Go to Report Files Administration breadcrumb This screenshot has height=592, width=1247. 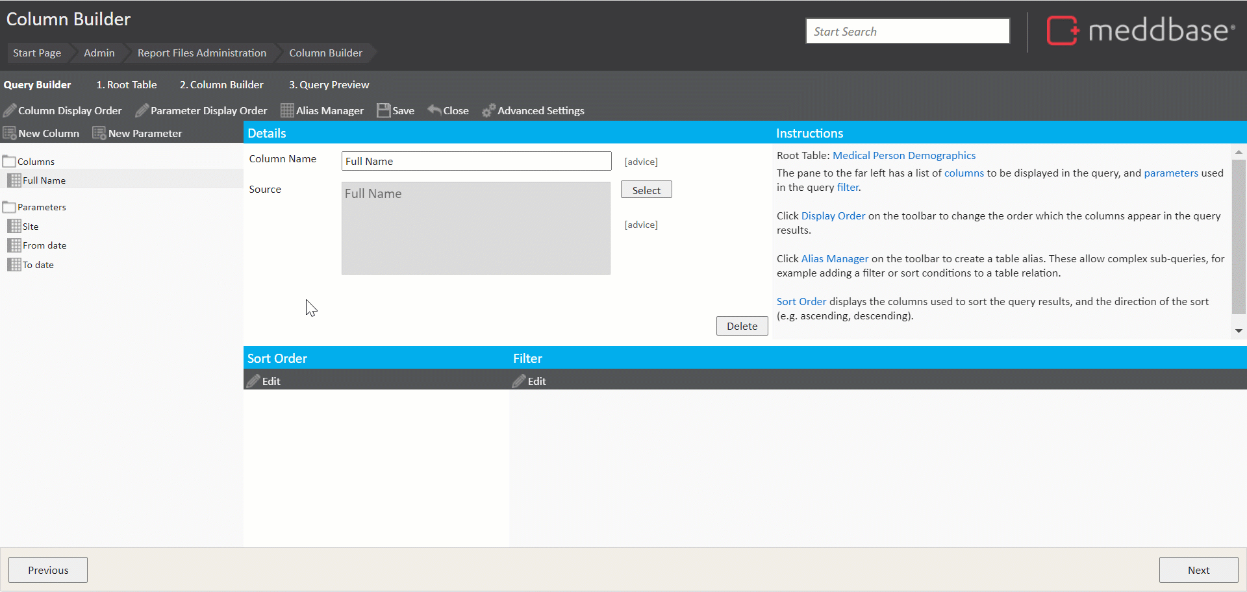click(x=202, y=53)
